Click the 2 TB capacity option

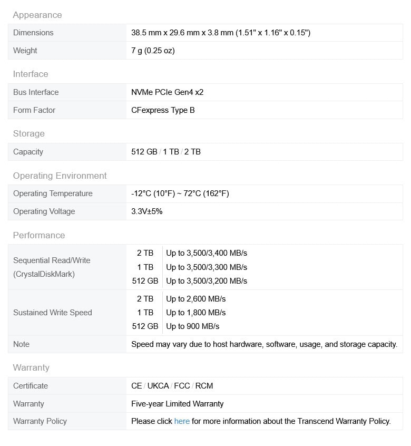tap(192, 152)
